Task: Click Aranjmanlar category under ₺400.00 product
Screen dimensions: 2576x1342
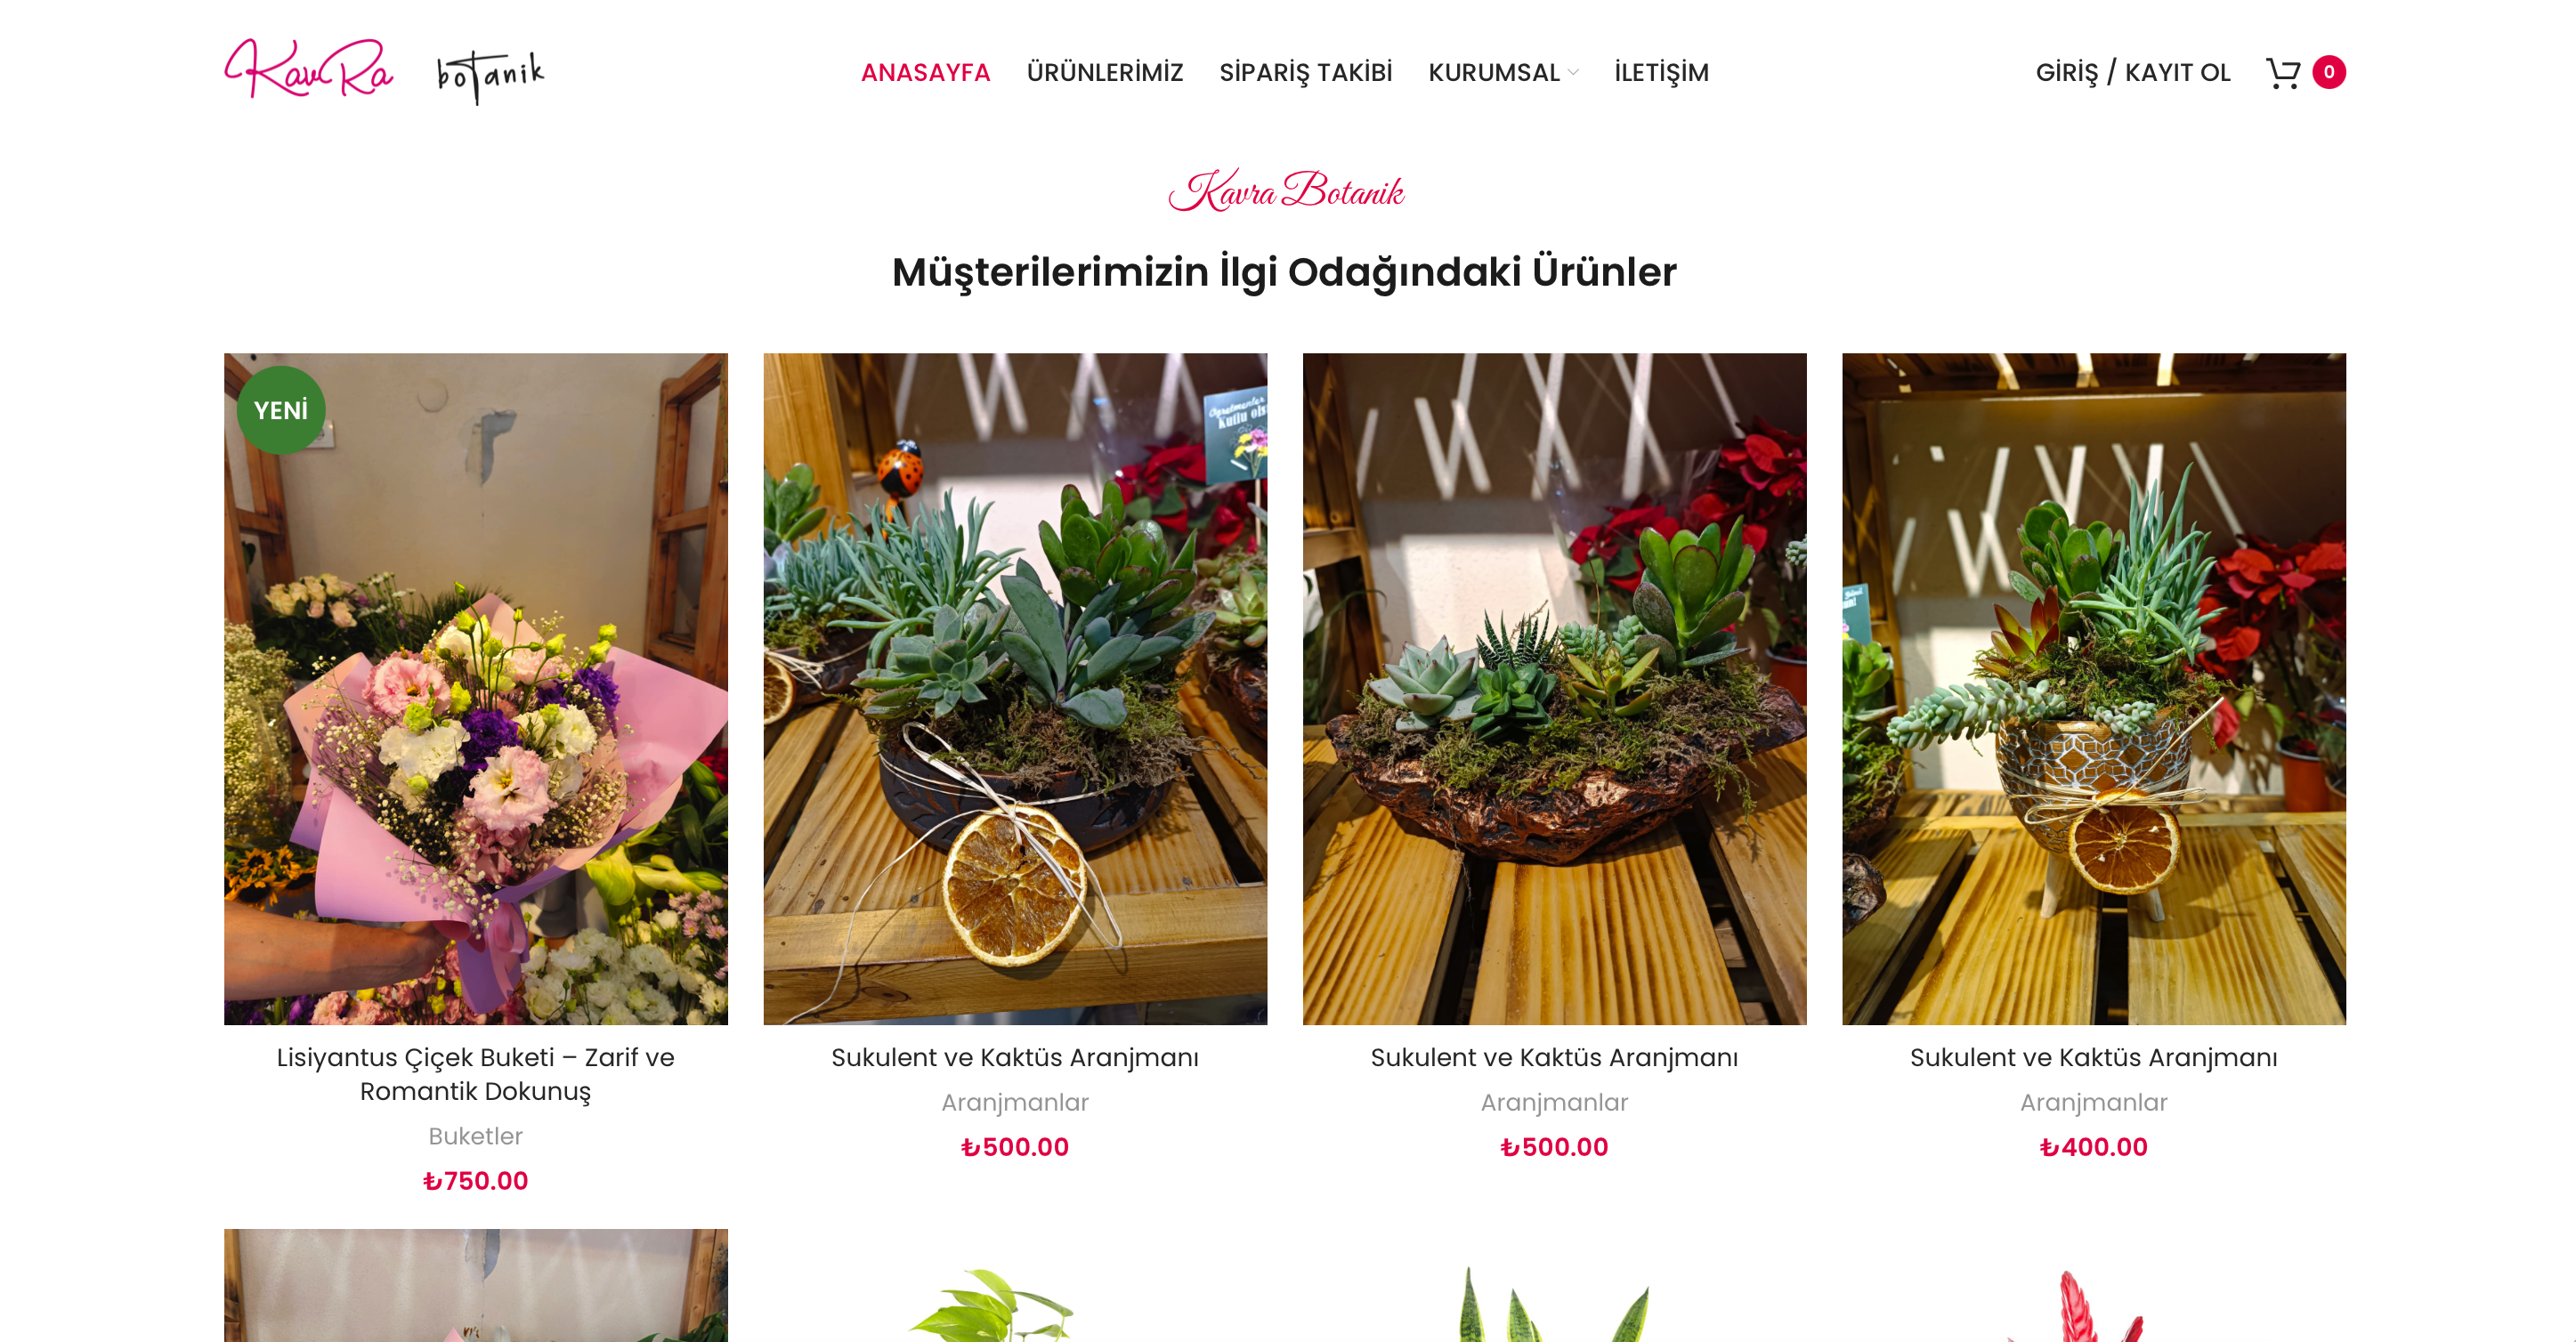Action: (x=2093, y=1101)
